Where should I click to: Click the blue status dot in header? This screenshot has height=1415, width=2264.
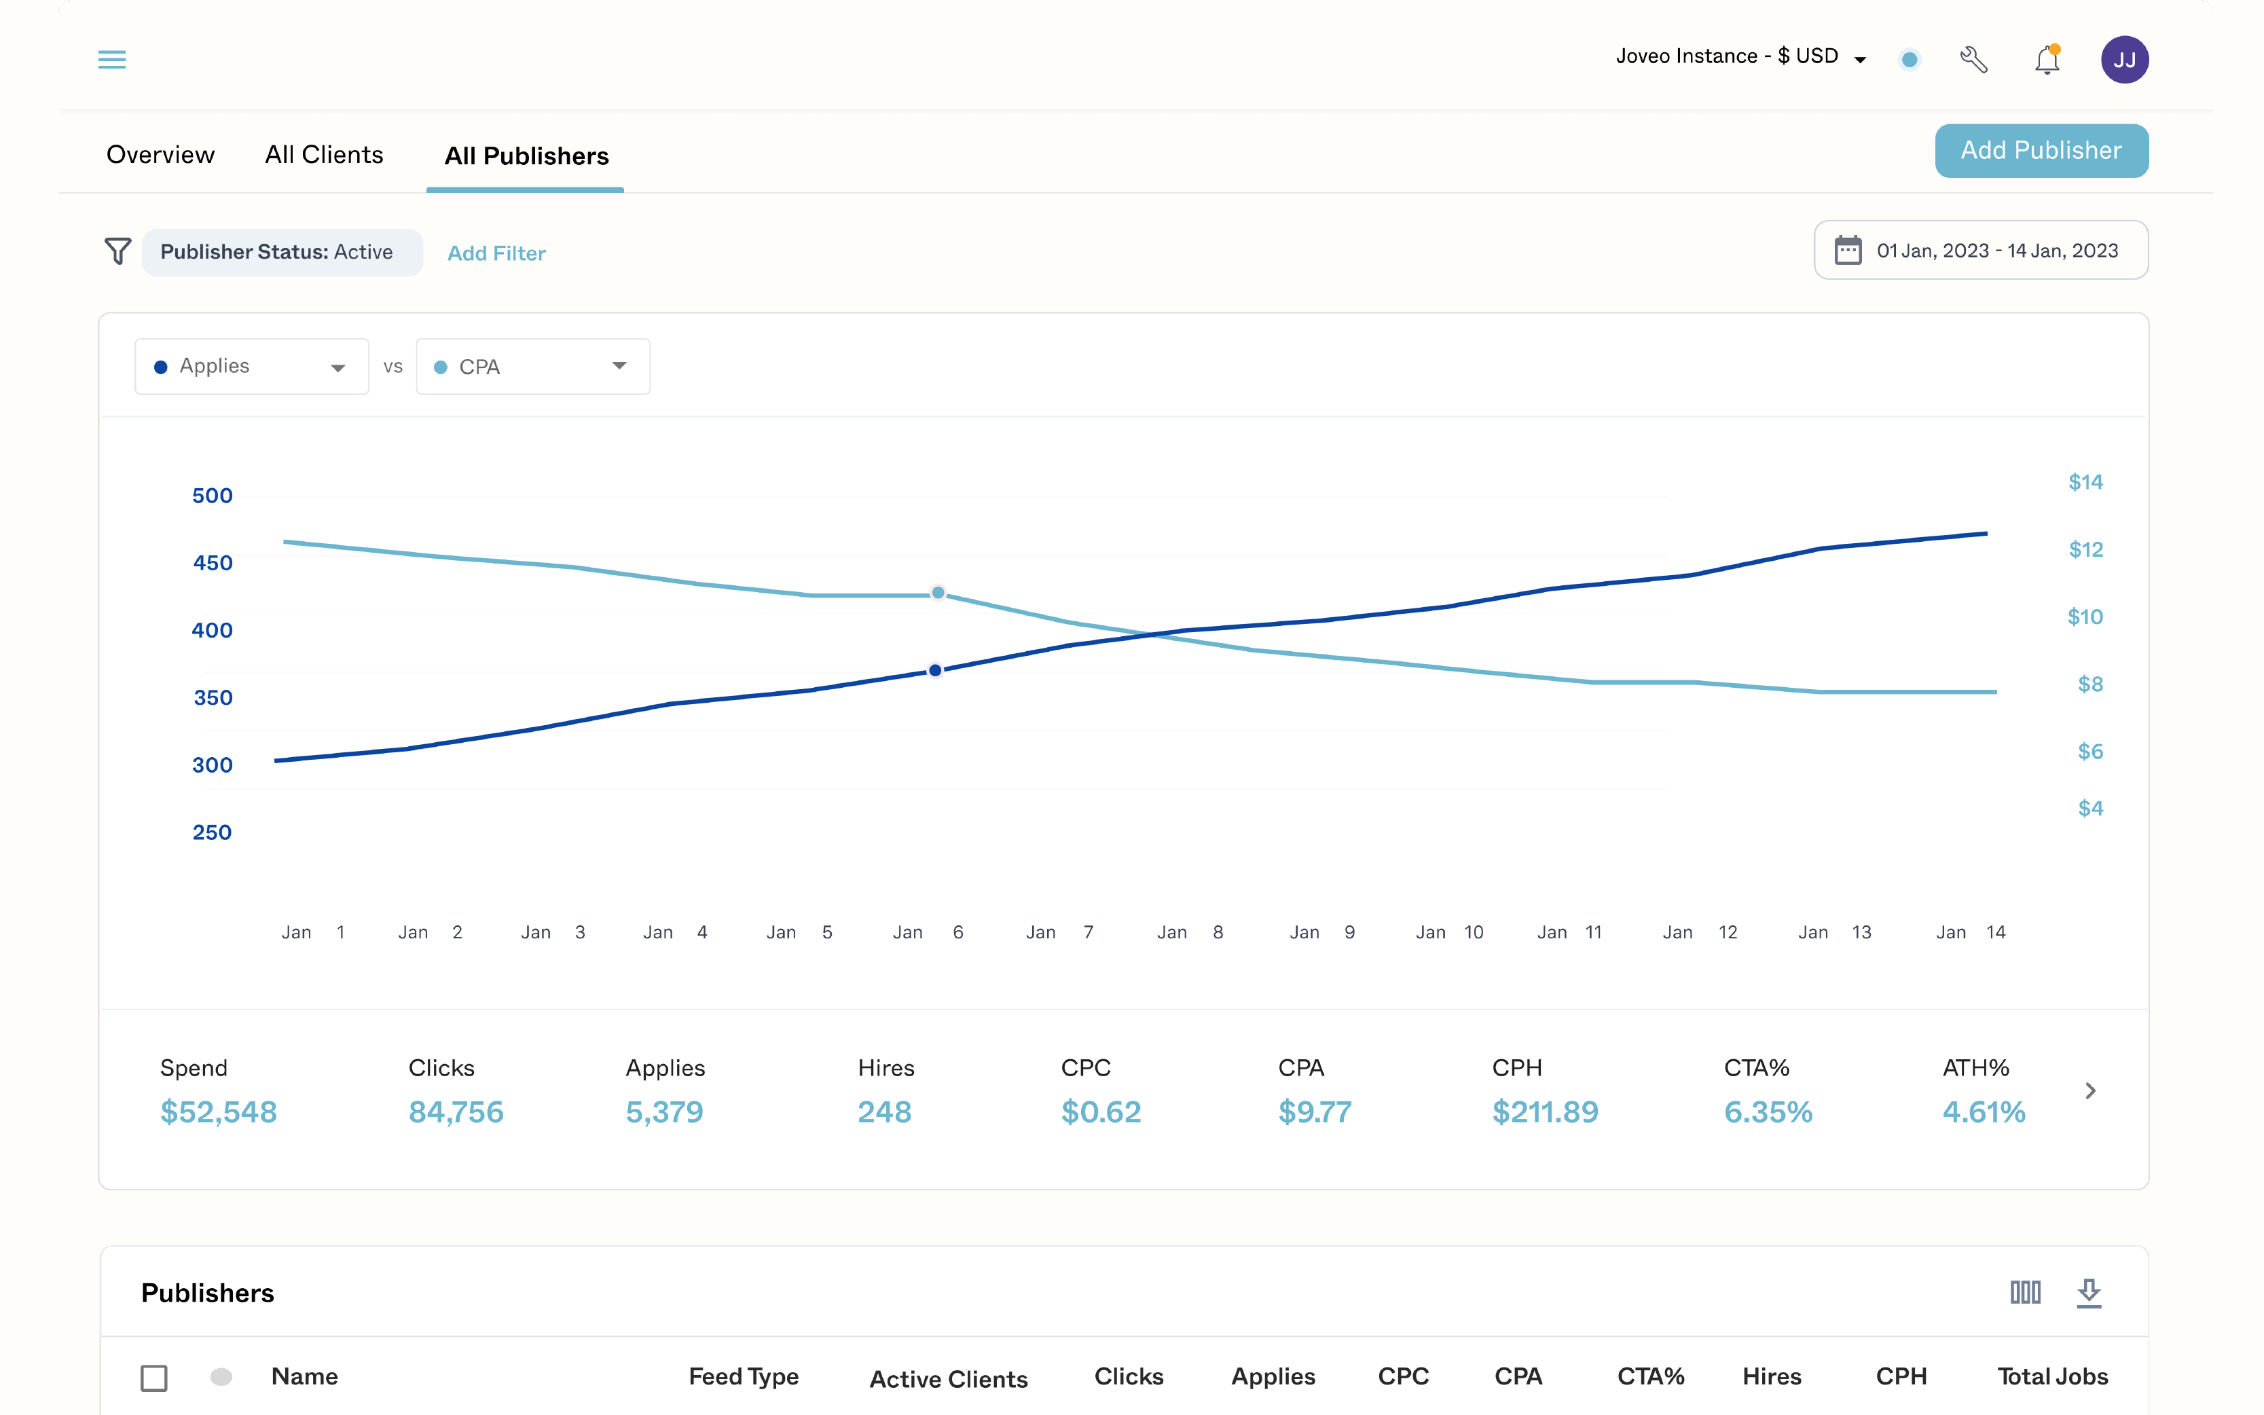[x=1910, y=60]
